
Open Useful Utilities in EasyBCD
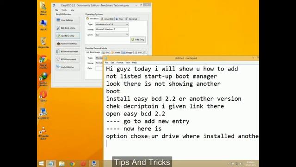click(x=68, y=67)
